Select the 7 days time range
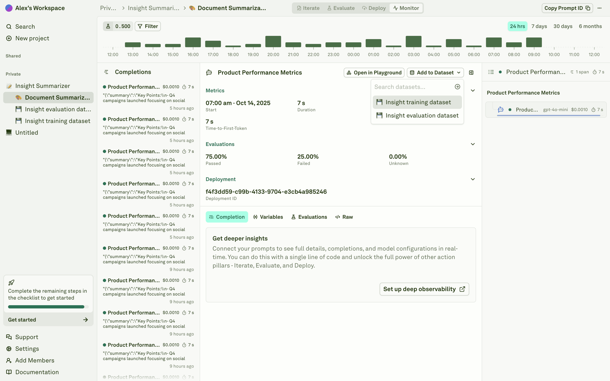The width and height of the screenshot is (610, 381). (x=539, y=26)
